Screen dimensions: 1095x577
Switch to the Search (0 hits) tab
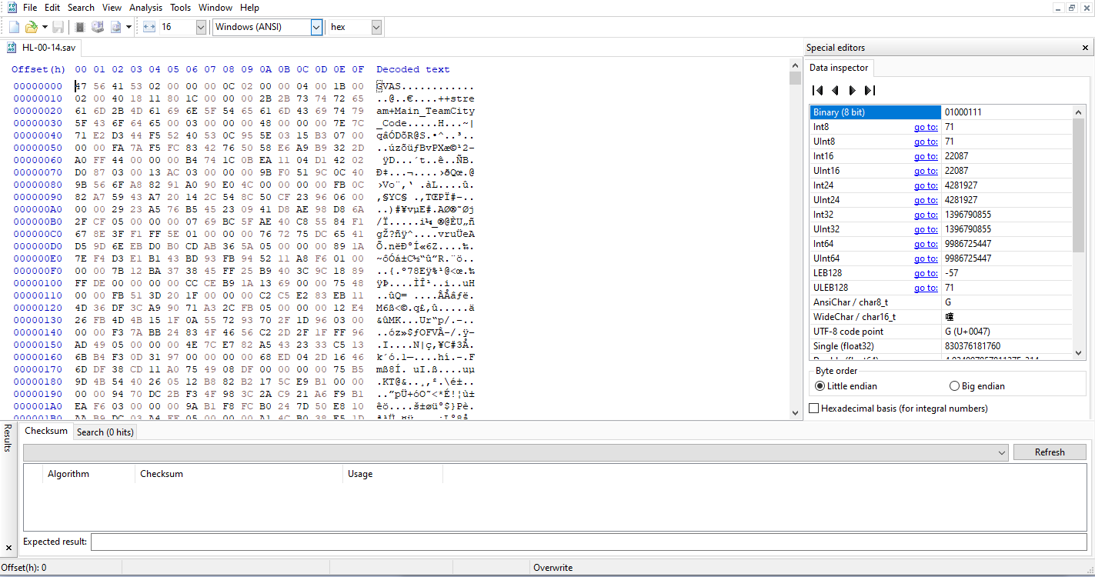[105, 432]
